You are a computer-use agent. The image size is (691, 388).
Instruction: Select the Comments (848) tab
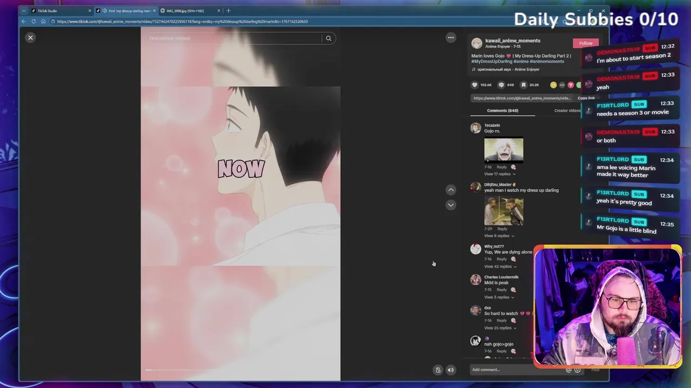pos(503,110)
